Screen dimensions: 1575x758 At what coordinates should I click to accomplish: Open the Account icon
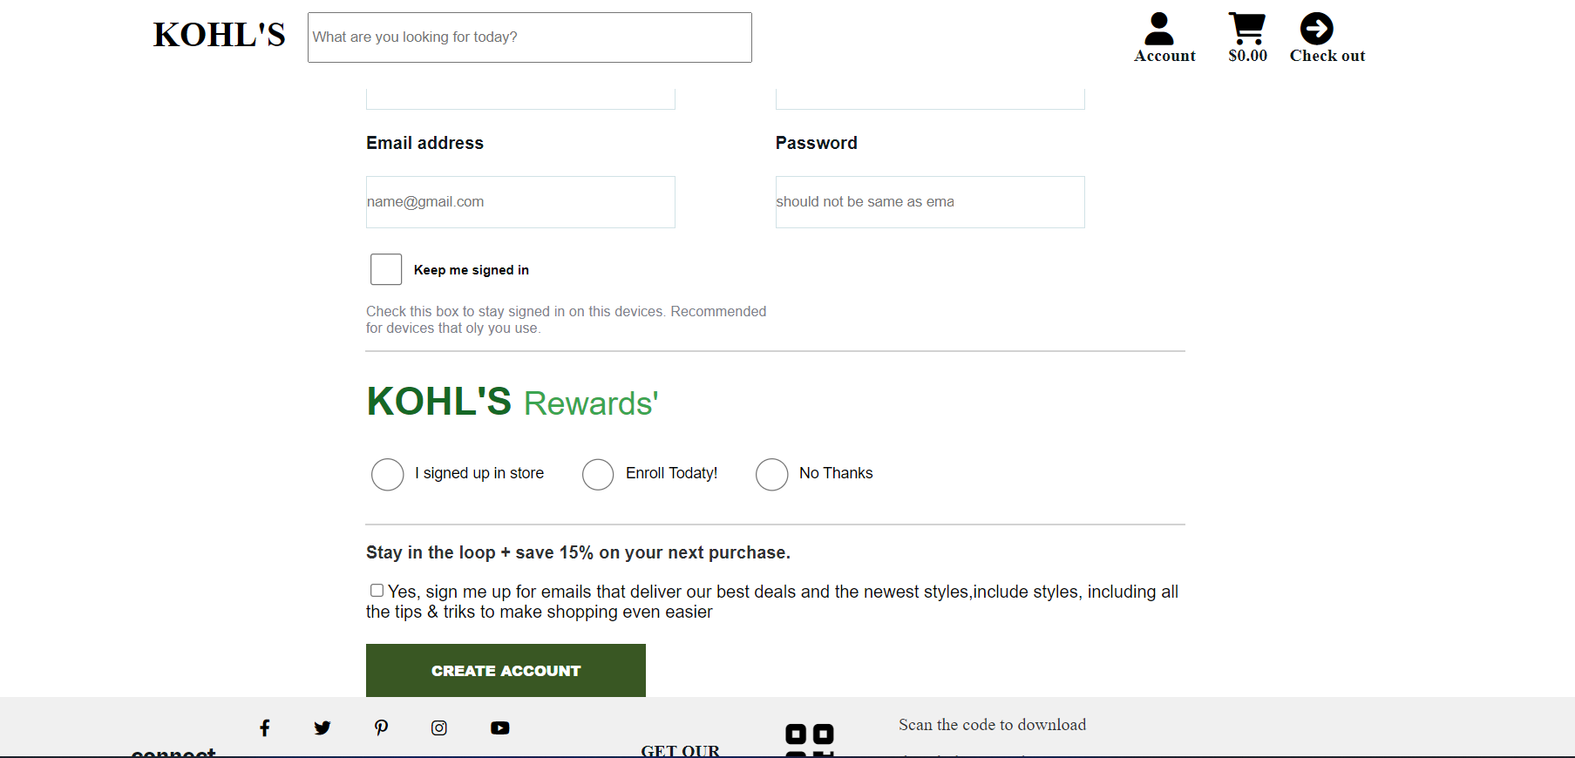pos(1159,30)
